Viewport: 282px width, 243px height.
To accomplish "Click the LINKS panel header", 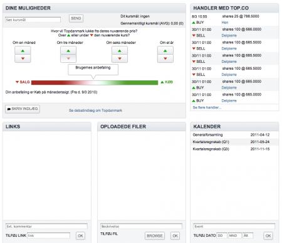I will pyautogui.click(x=47, y=127).
